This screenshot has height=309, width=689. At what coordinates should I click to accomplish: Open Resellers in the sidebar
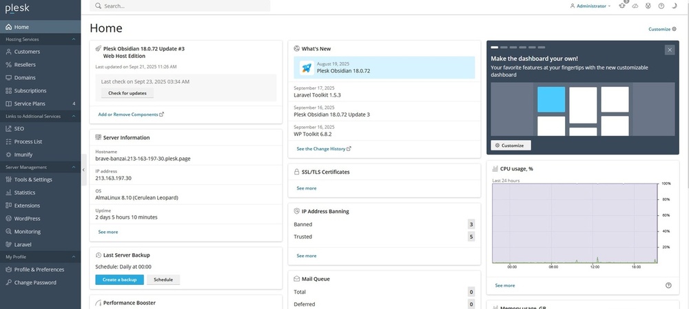tap(41, 65)
